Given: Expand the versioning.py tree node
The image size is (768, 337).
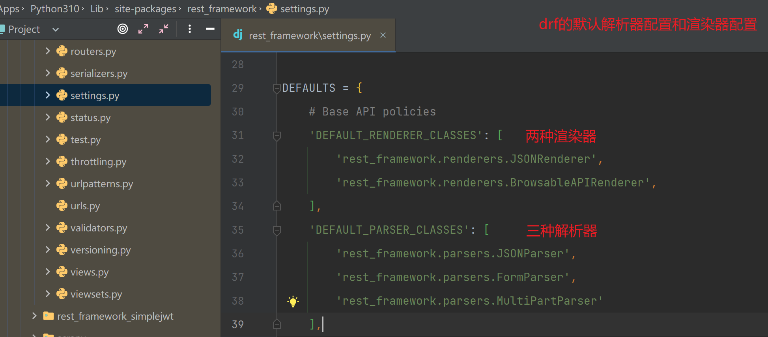Looking at the screenshot, I should [x=48, y=249].
